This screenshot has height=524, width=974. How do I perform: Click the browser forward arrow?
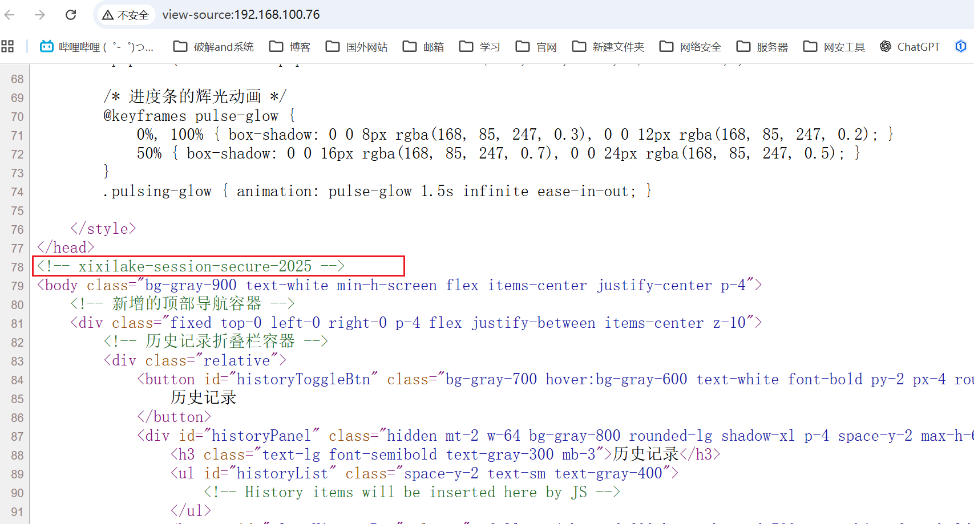tap(40, 15)
